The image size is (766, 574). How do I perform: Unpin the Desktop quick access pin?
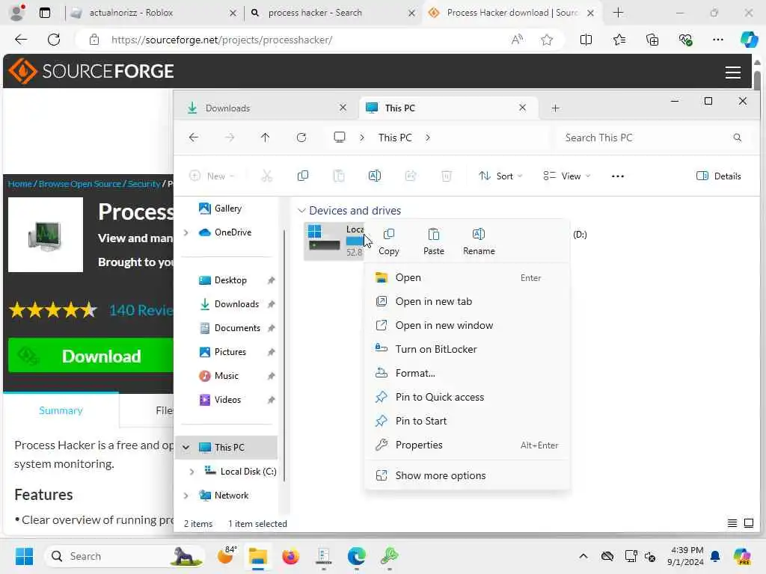point(271,280)
